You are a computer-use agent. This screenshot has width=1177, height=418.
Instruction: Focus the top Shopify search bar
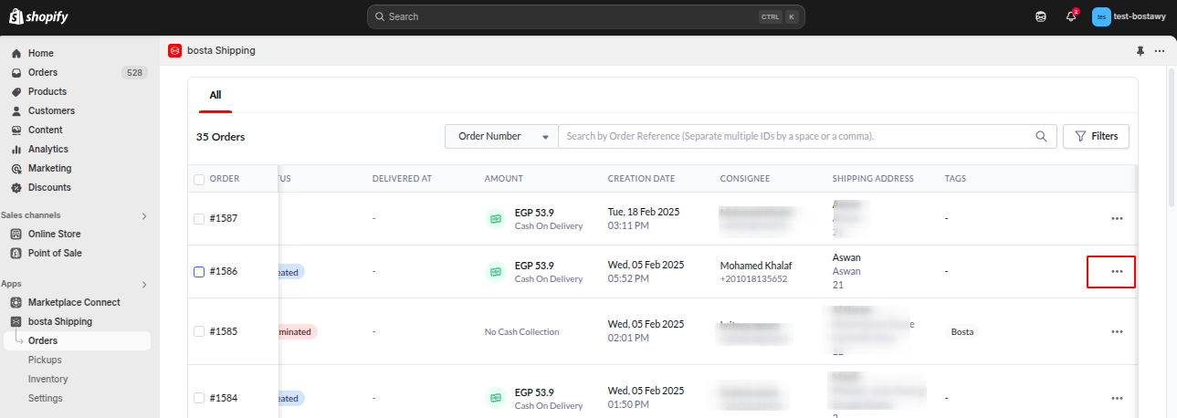tap(586, 16)
